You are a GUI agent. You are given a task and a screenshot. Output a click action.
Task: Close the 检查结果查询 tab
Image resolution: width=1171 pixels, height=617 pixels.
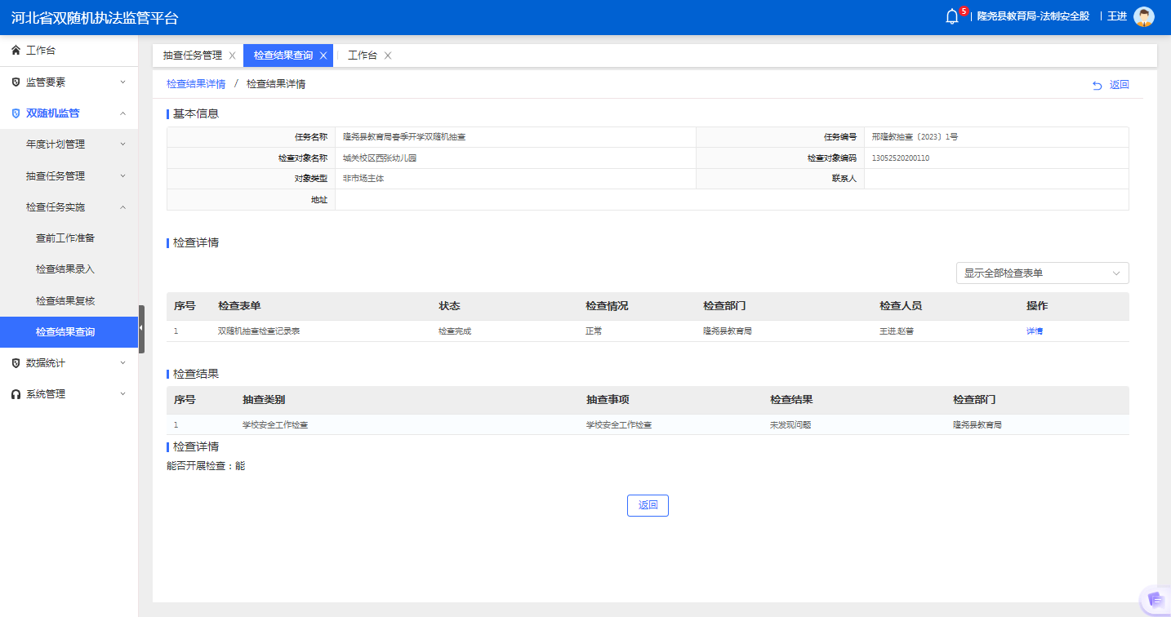pyautogui.click(x=323, y=55)
